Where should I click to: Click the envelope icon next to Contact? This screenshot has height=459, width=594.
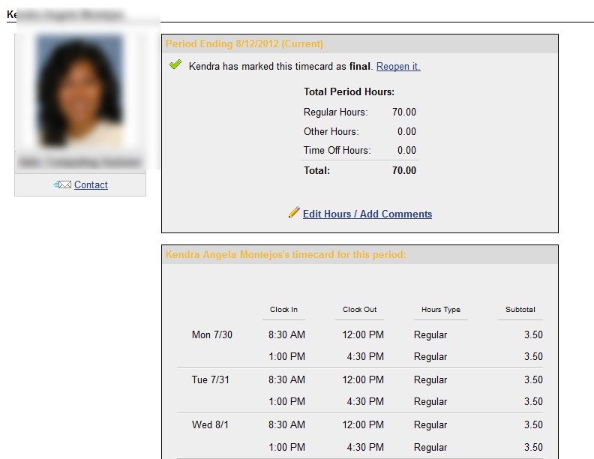(62, 184)
